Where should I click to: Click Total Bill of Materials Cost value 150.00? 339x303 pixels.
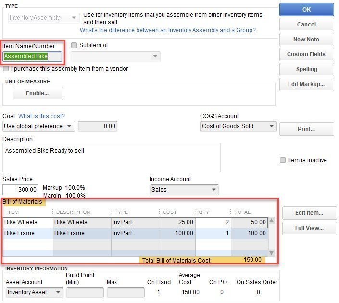coord(252,260)
